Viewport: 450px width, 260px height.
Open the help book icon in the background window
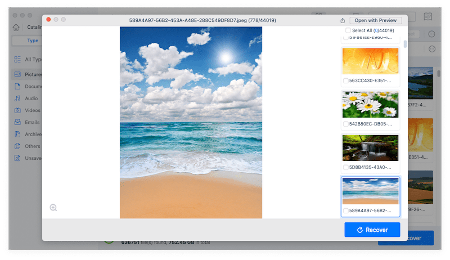pos(428,16)
